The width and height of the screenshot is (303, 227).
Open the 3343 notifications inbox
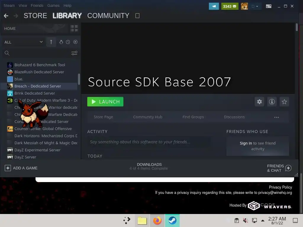pyautogui.click(x=230, y=6)
